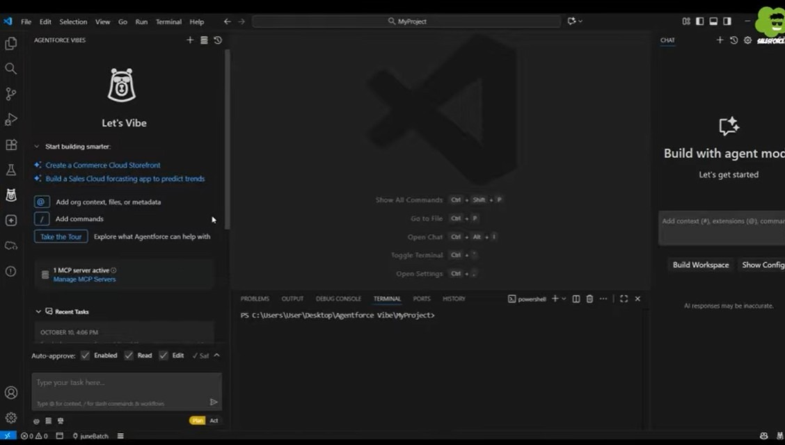Collapse the Start building smarter section
Screen dimensions: 785x445
coord(37,147)
